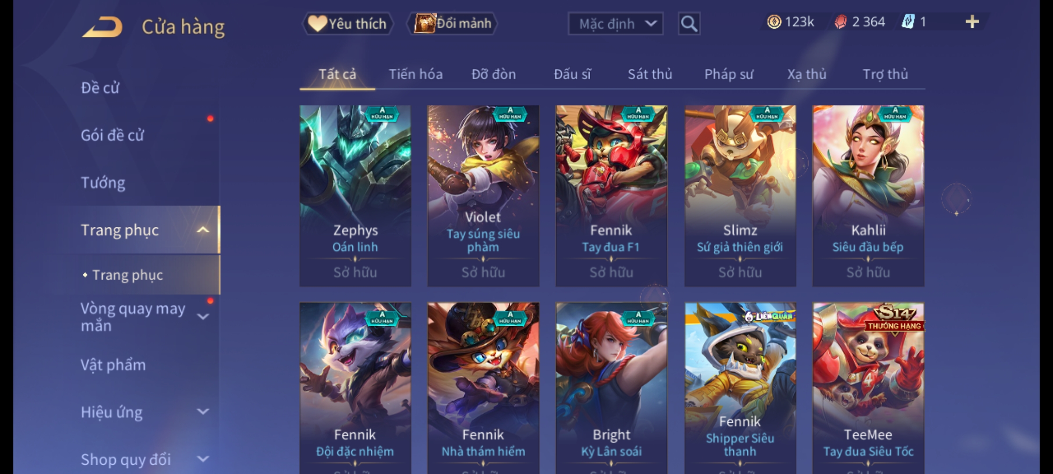Tap the golden back arrow icon
This screenshot has height=474, width=1053.
pos(102,27)
